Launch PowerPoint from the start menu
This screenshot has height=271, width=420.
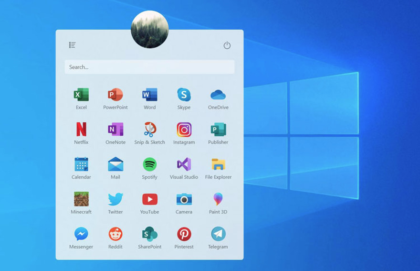pyautogui.click(x=115, y=95)
